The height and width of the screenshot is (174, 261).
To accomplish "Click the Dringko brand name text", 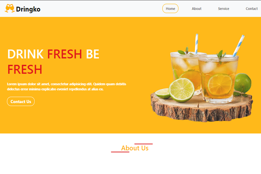I will pyautogui.click(x=28, y=9).
